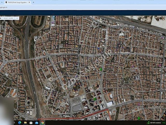The width and height of the screenshot is (166, 125).
Task: Open a new browser tab
Action: [x=33, y=2]
